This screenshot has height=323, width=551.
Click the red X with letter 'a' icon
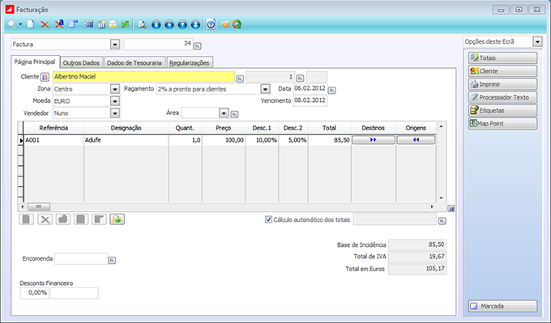59,24
